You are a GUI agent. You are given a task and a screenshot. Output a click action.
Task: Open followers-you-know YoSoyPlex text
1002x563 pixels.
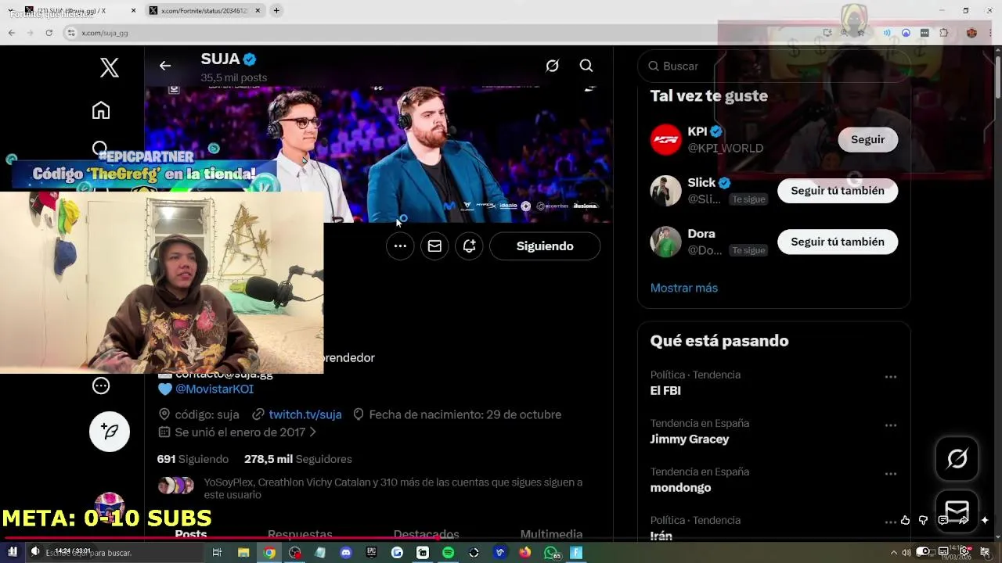tap(393, 489)
